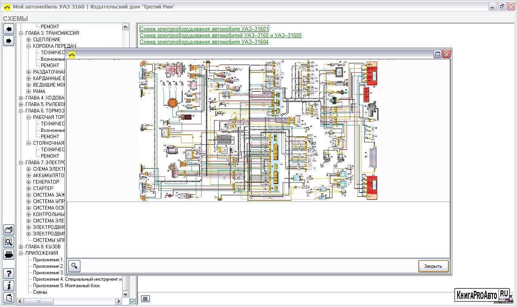Select СИСТЕМА ЗАЖ tree item
Viewport: 517px width, 307px height.
pos(49,195)
